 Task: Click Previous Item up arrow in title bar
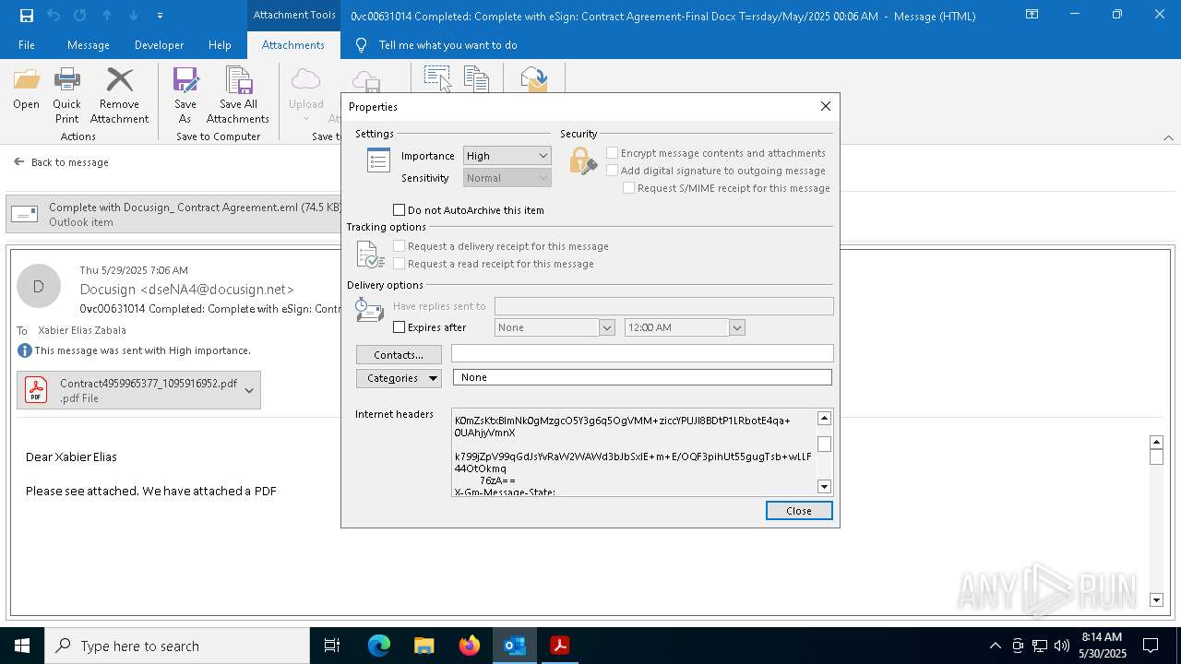click(107, 15)
